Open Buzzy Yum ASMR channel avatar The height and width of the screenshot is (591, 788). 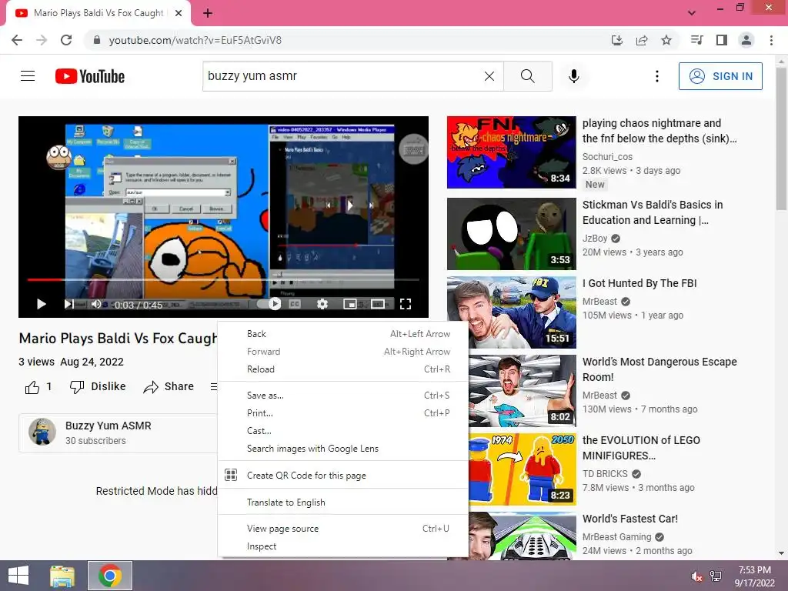pyautogui.click(x=42, y=432)
